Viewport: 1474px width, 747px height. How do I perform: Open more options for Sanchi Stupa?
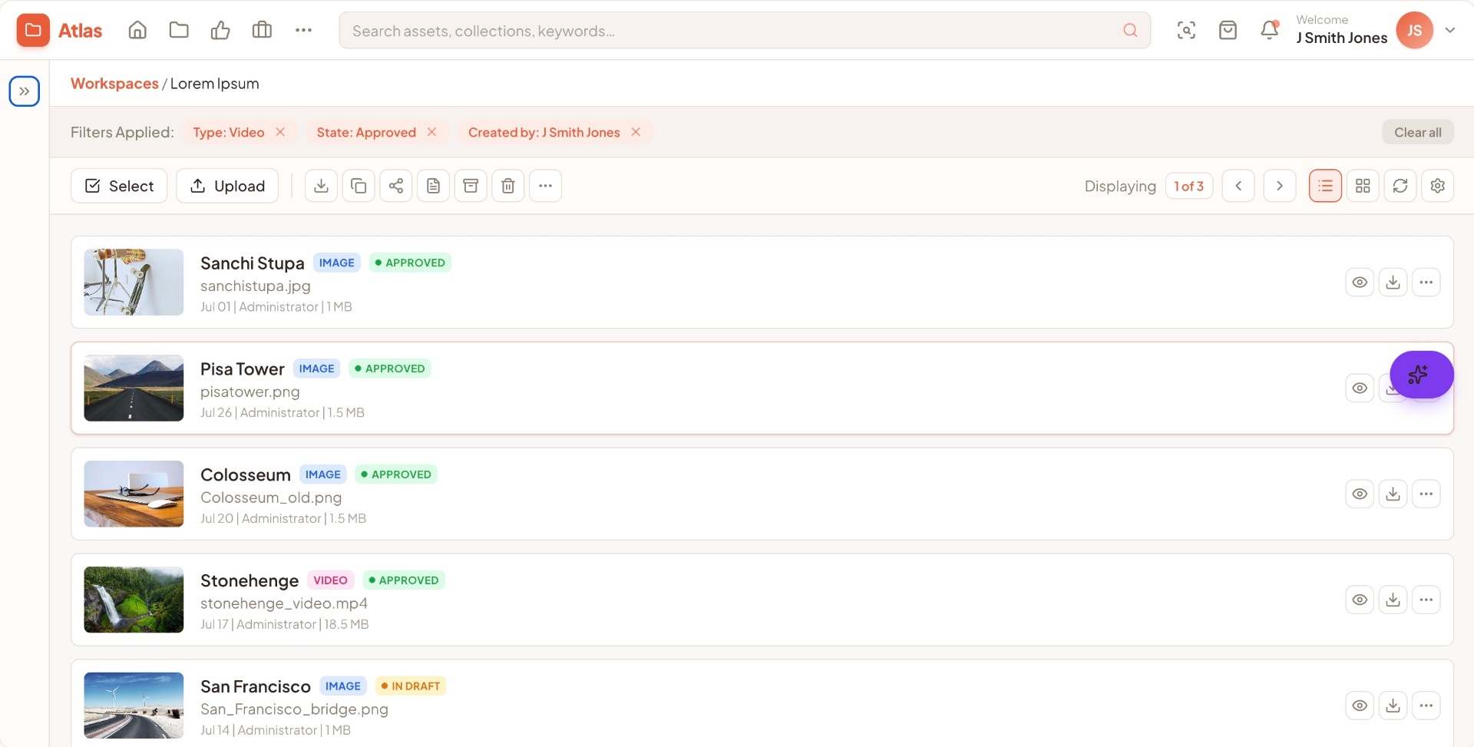(1426, 283)
